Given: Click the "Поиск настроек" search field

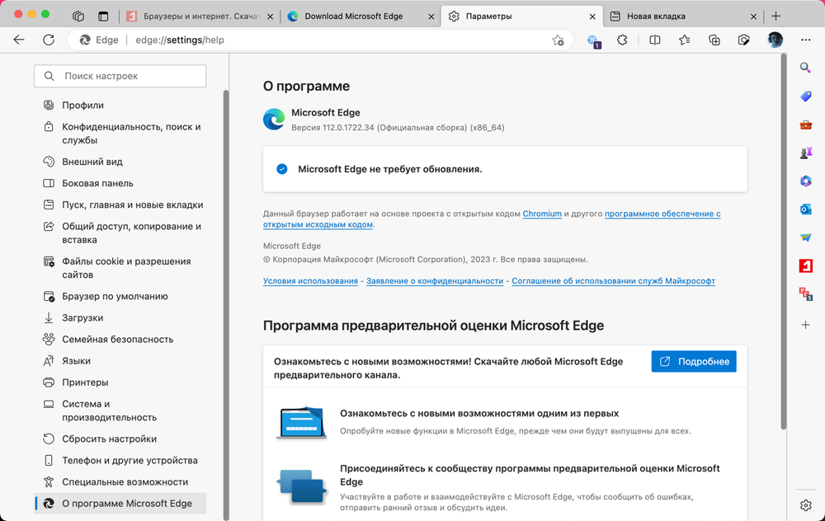Looking at the screenshot, I should coord(120,76).
